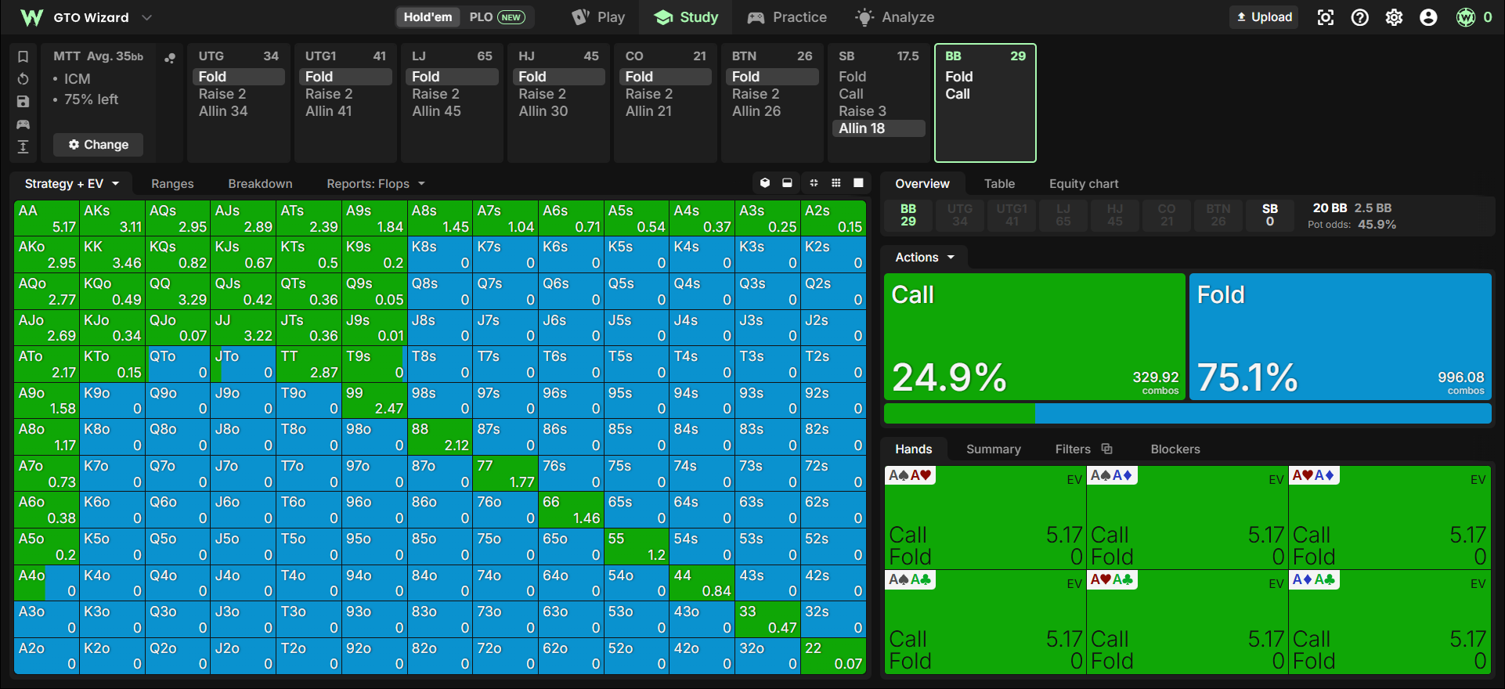
Task: Switch to the Equity chart tab
Action: pyautogui.click(x=1084, y=184)
